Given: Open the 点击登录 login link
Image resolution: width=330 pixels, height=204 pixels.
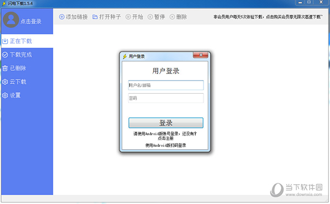Looking at the screenshot, I should pyautogui.click(x=31, y=21).
